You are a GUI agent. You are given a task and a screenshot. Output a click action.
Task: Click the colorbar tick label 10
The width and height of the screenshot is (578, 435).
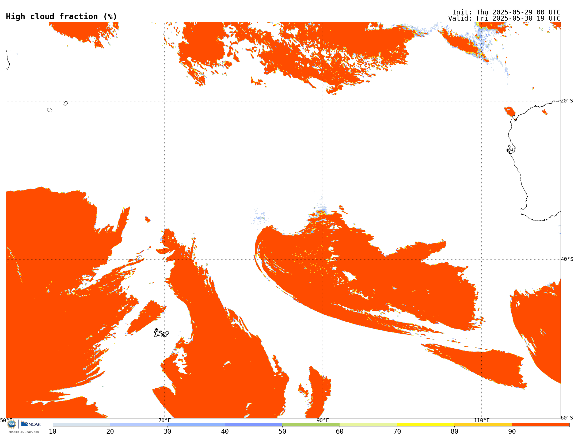click(x=53, y=431)
